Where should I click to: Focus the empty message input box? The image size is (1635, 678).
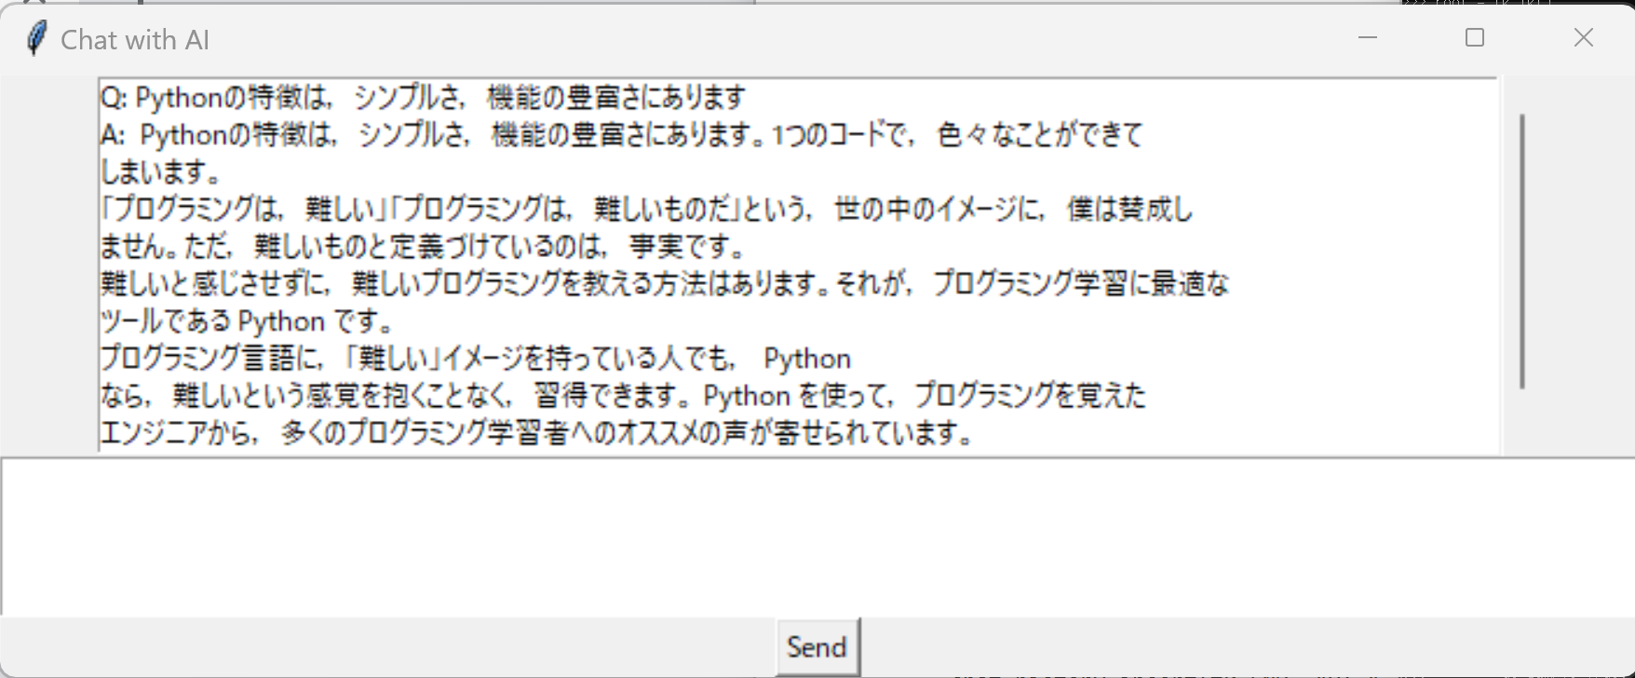click(x=817, y=536)
